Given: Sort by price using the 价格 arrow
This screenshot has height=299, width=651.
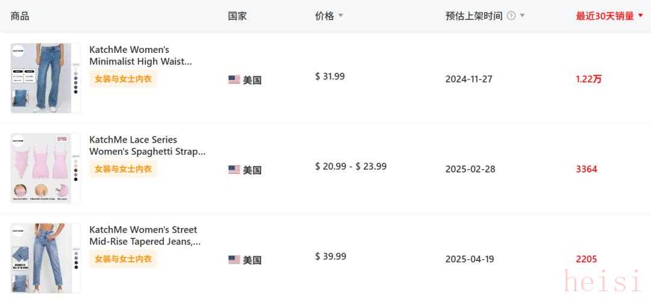Looking at the screenshot, I should tap(341, 16).
